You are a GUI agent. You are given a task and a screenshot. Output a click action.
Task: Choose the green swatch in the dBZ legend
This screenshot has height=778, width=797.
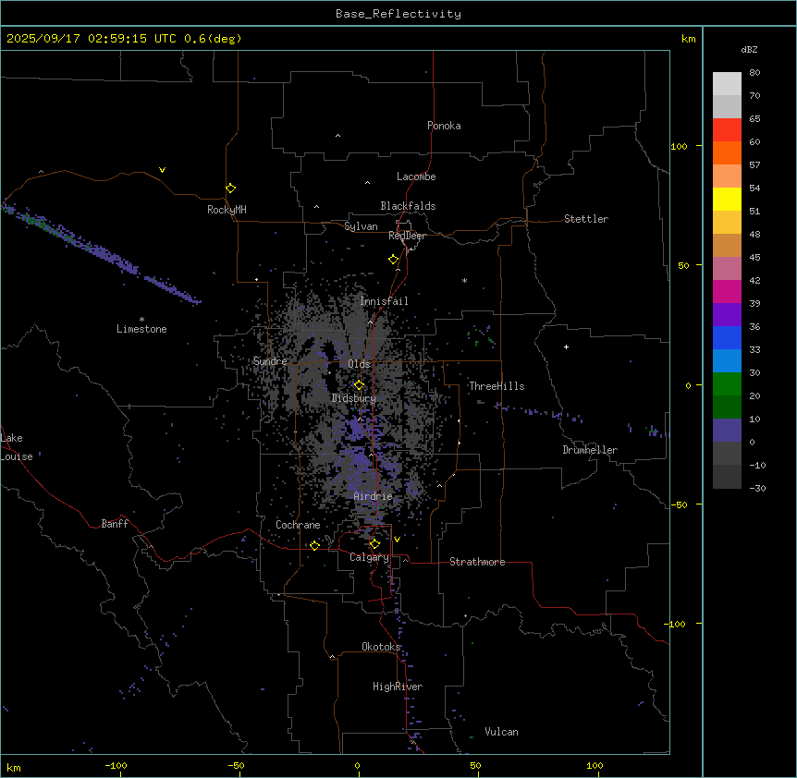[x=727, y=383]
